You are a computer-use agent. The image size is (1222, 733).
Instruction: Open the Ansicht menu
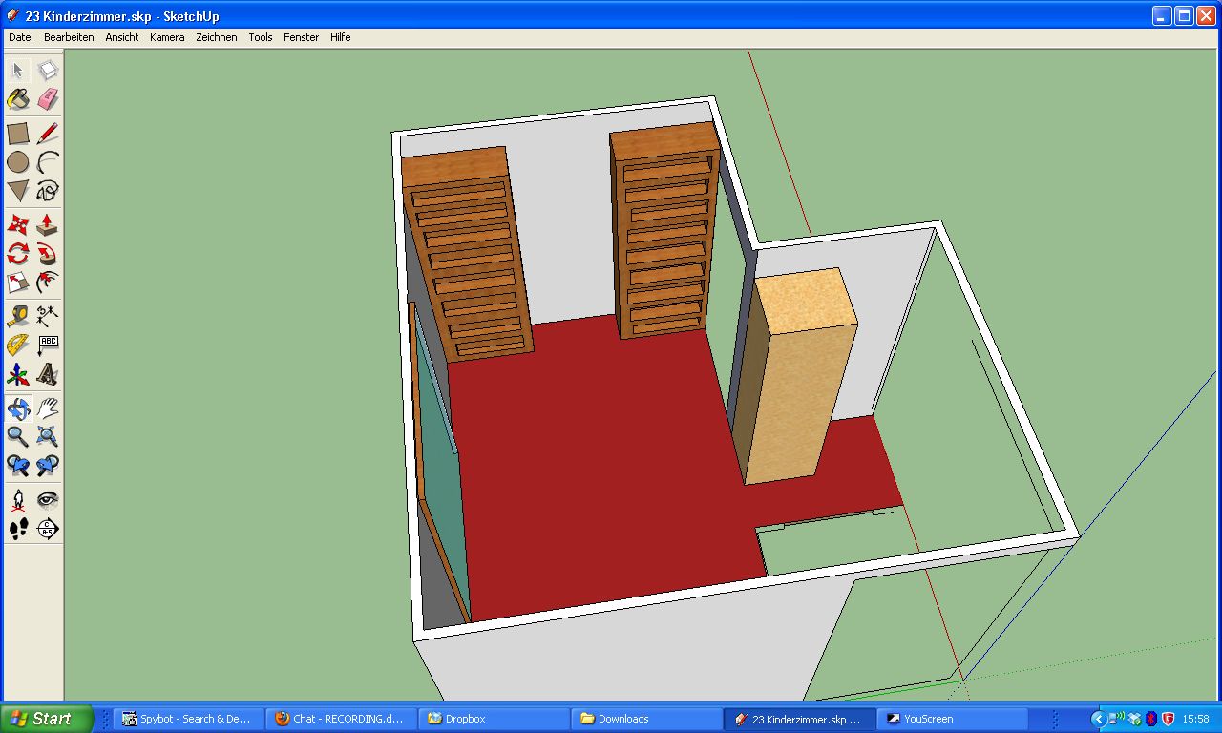coord(122,37)
